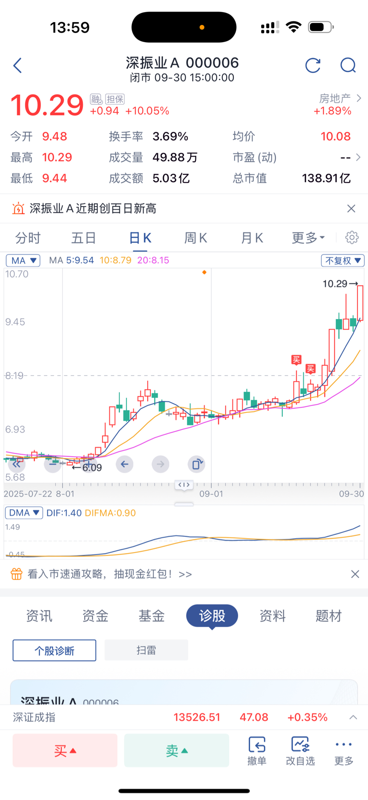
Task: Open 更多 three dots menu
Action: coord(344,750)
